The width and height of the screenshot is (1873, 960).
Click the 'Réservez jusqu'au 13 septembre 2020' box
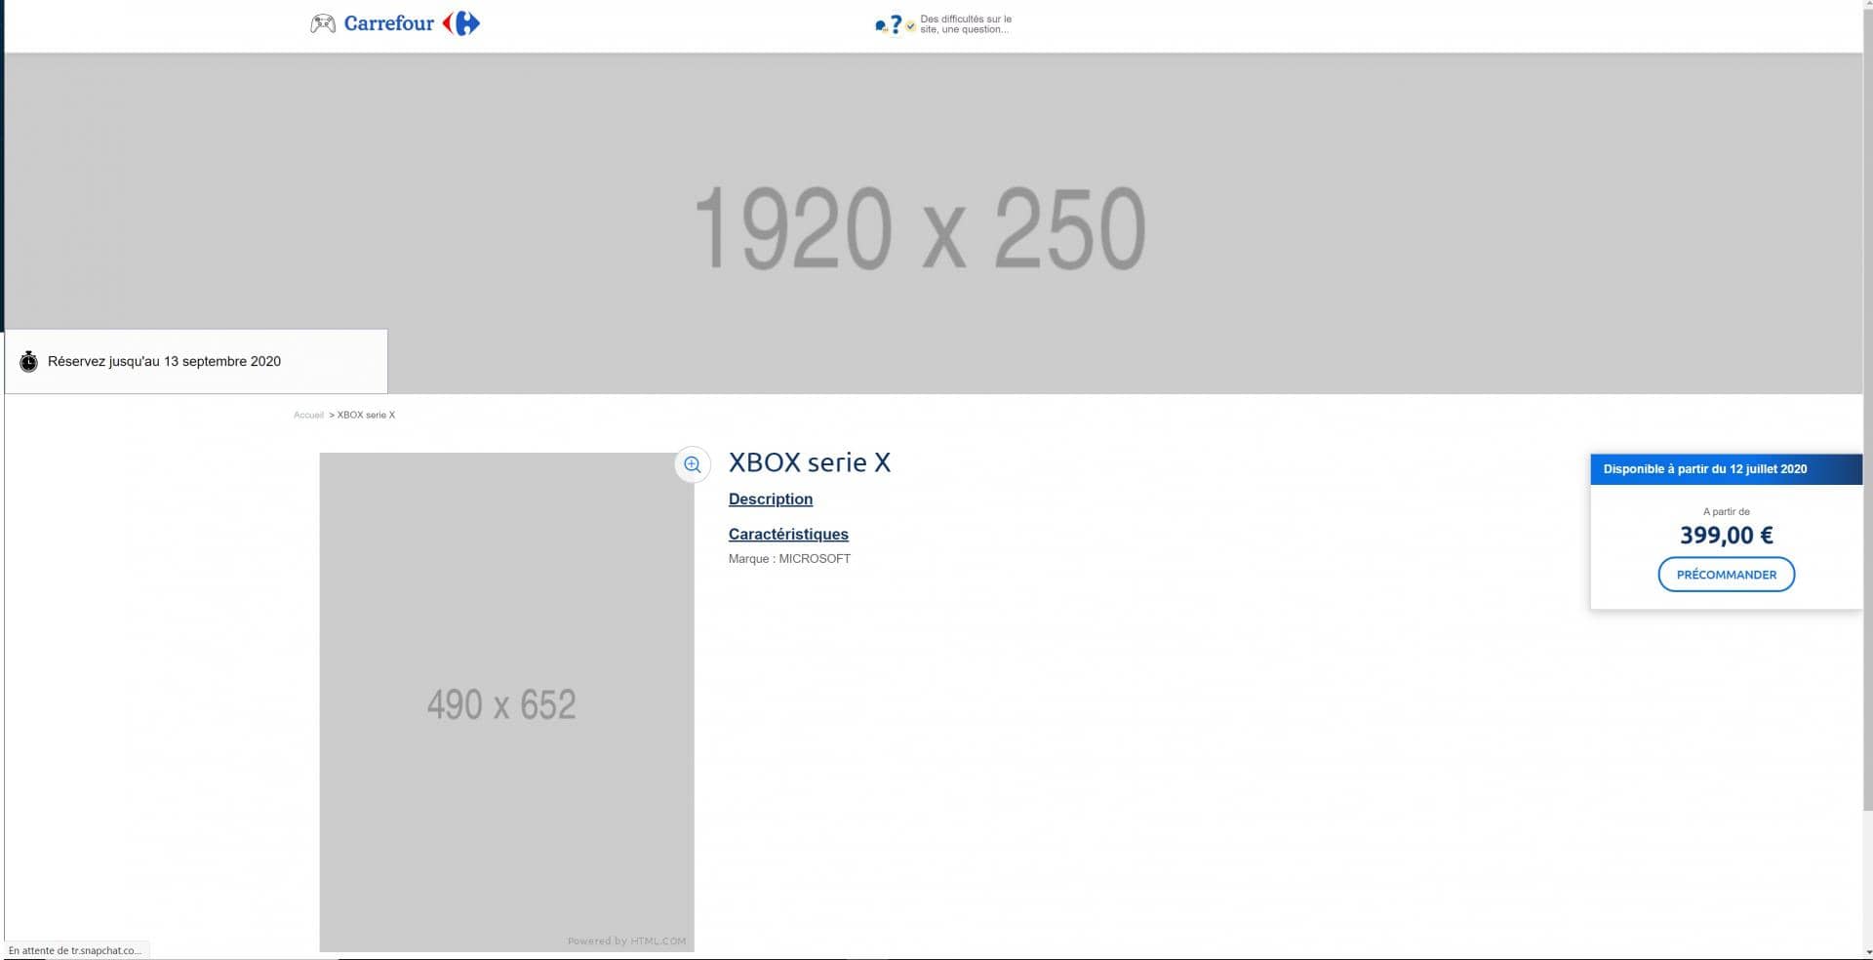[x=195, y=361]
